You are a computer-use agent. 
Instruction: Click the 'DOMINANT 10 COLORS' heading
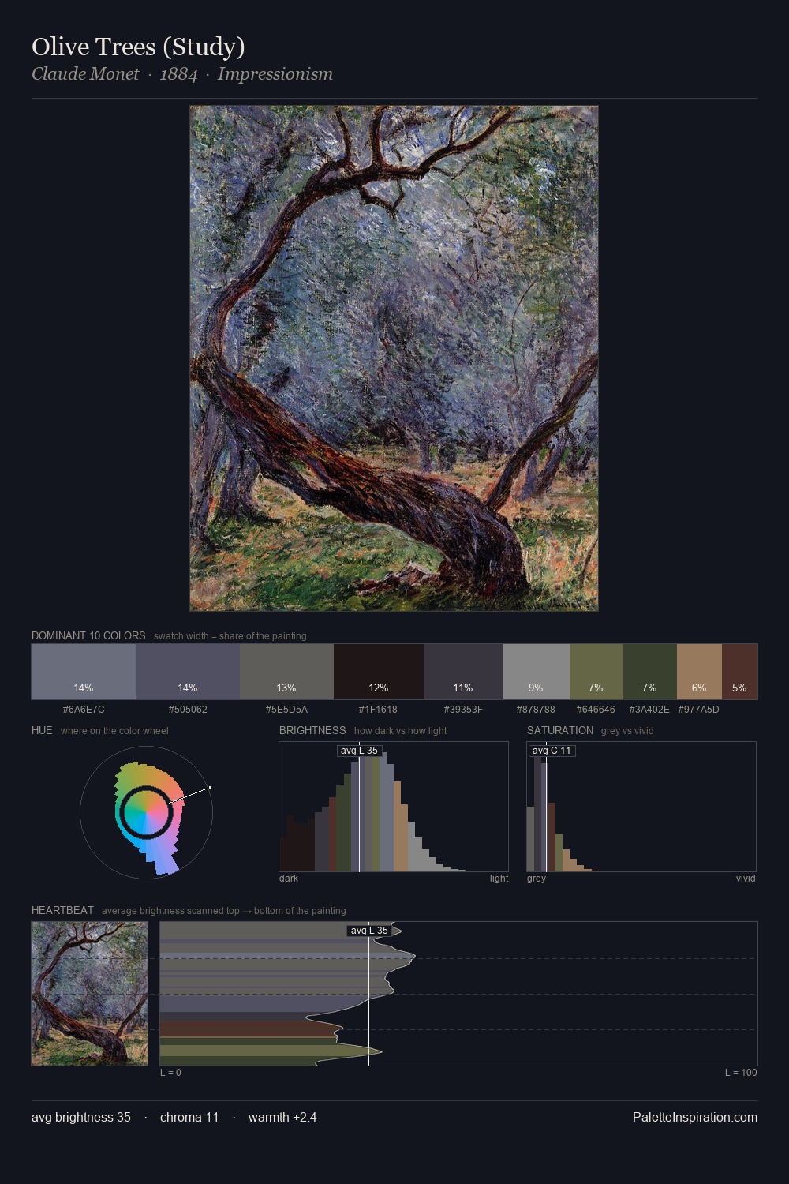(88, 635)
